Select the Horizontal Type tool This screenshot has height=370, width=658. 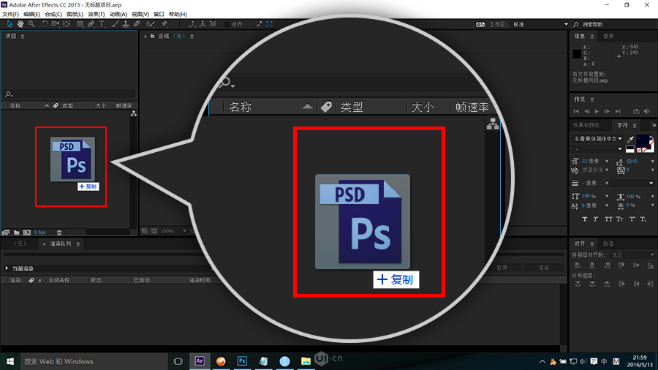coord(102,24)
